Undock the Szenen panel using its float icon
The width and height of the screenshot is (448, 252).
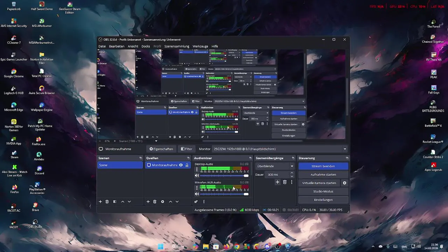click(x=141, y=158)
